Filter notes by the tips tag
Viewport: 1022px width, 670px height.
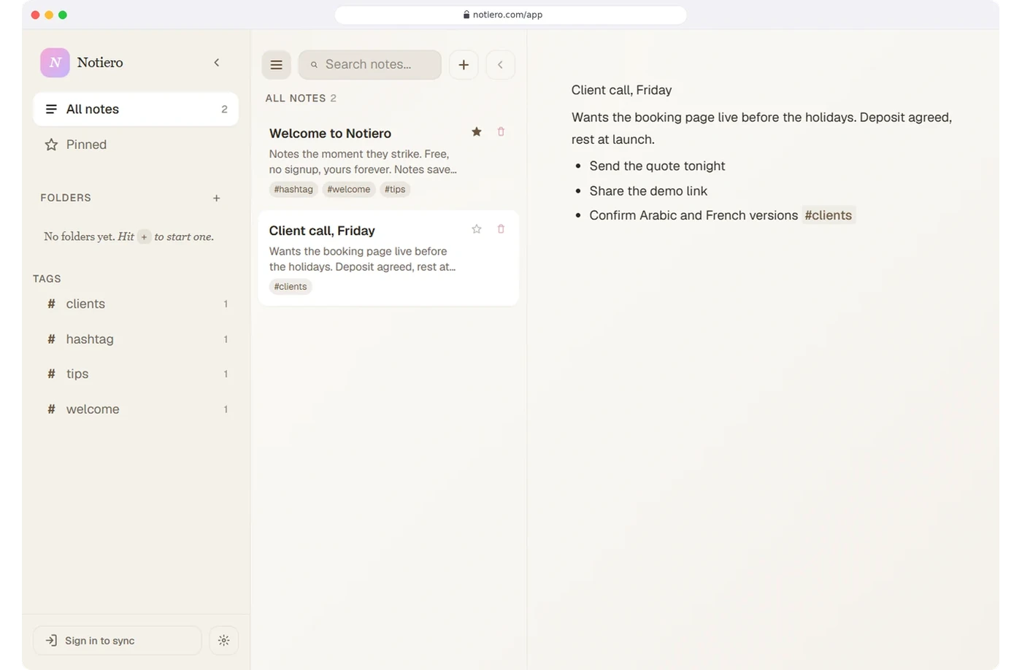(x=136, y=374)
